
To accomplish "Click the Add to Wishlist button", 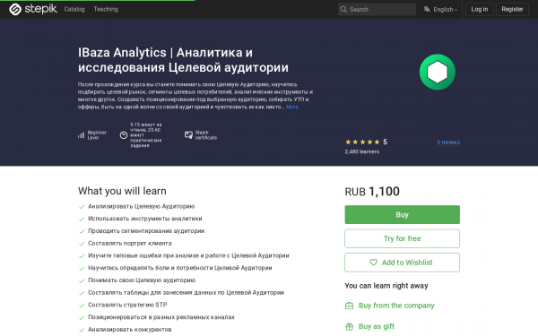I will (402, 263).
